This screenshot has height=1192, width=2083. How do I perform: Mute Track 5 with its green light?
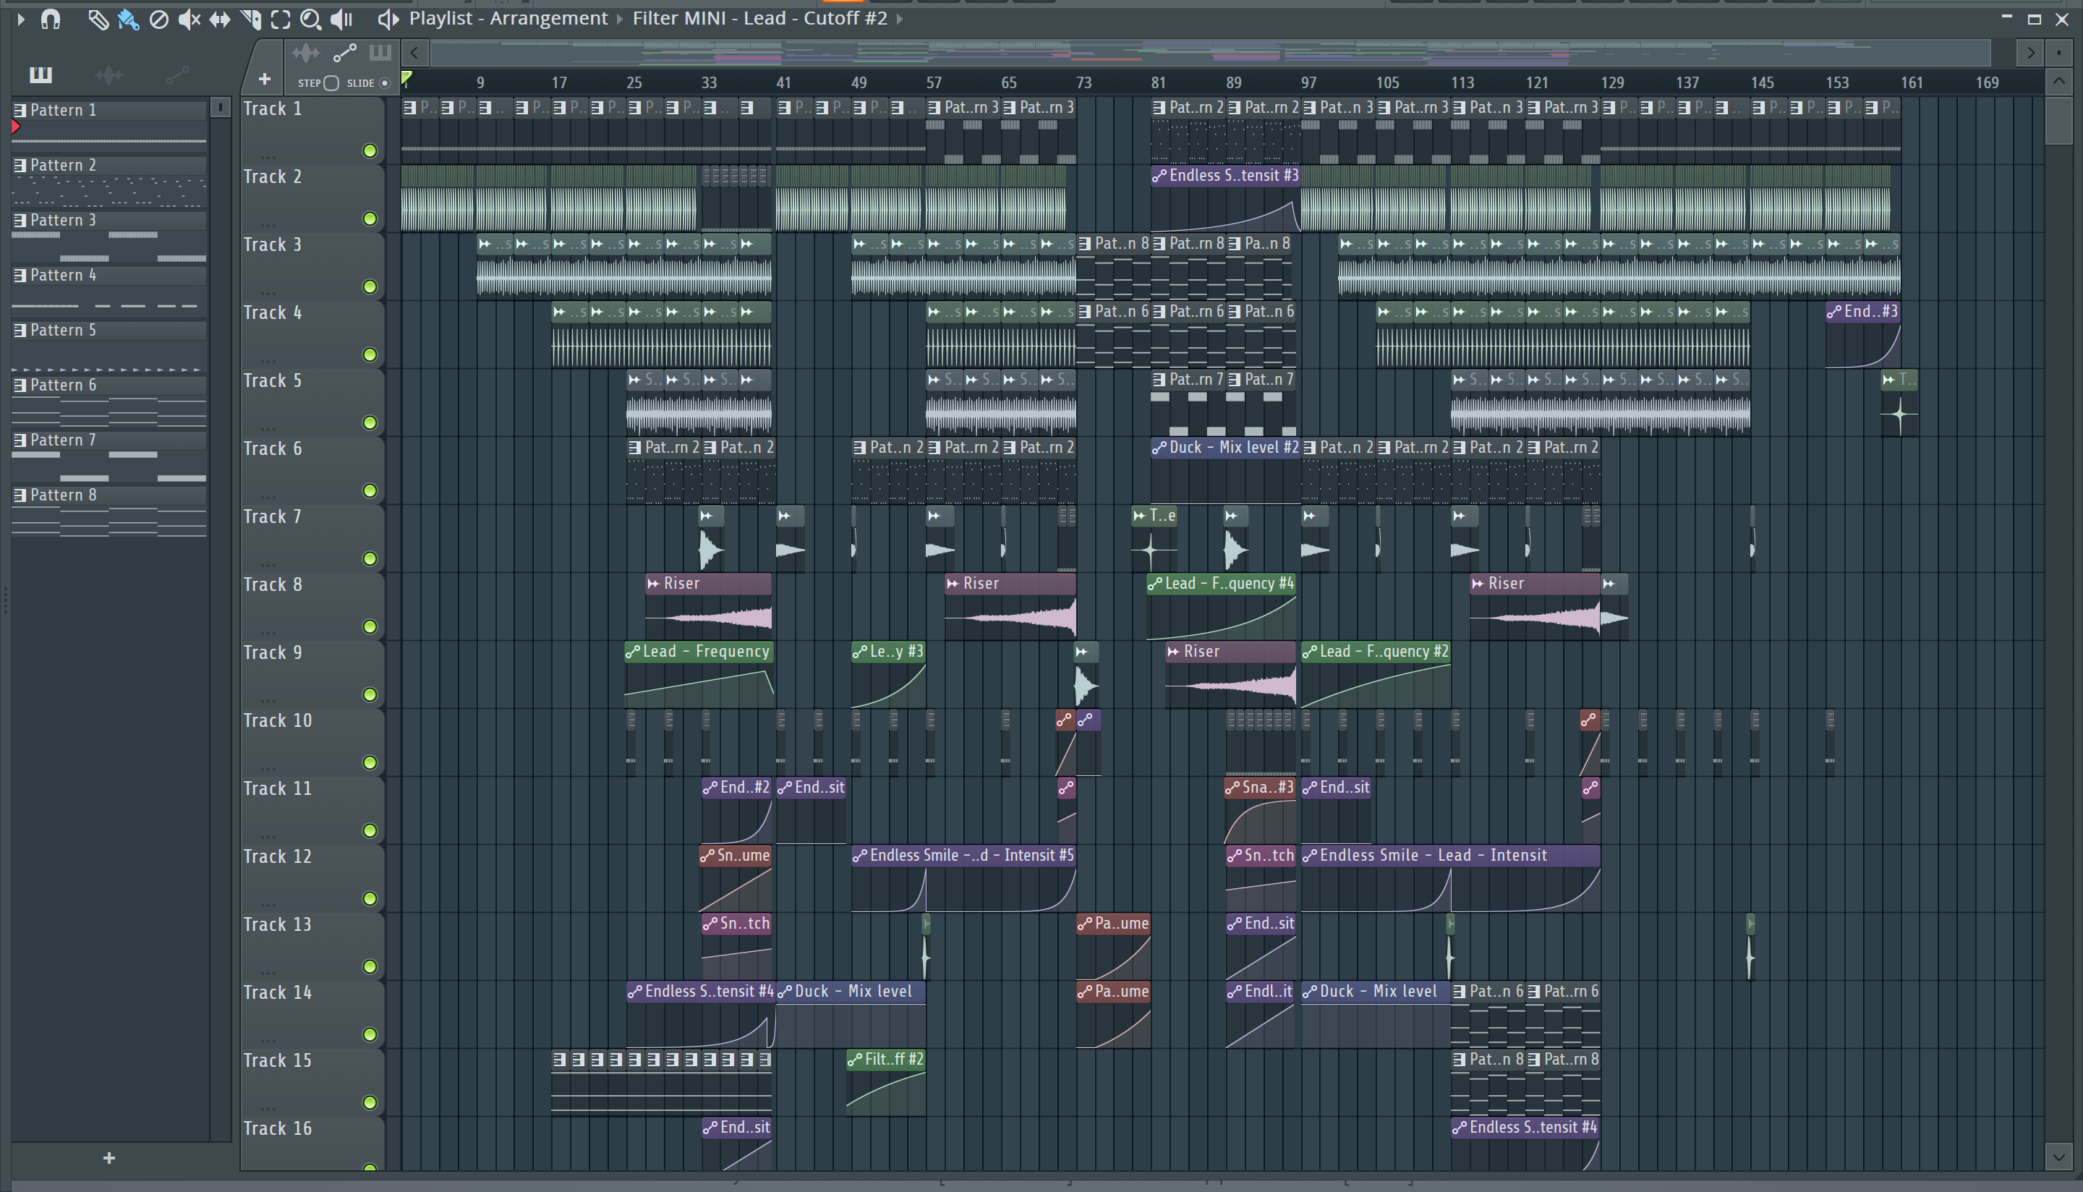[370, 422]
